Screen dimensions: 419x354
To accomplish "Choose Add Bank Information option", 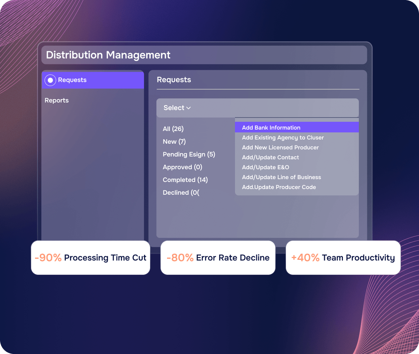I will point(297,127).
